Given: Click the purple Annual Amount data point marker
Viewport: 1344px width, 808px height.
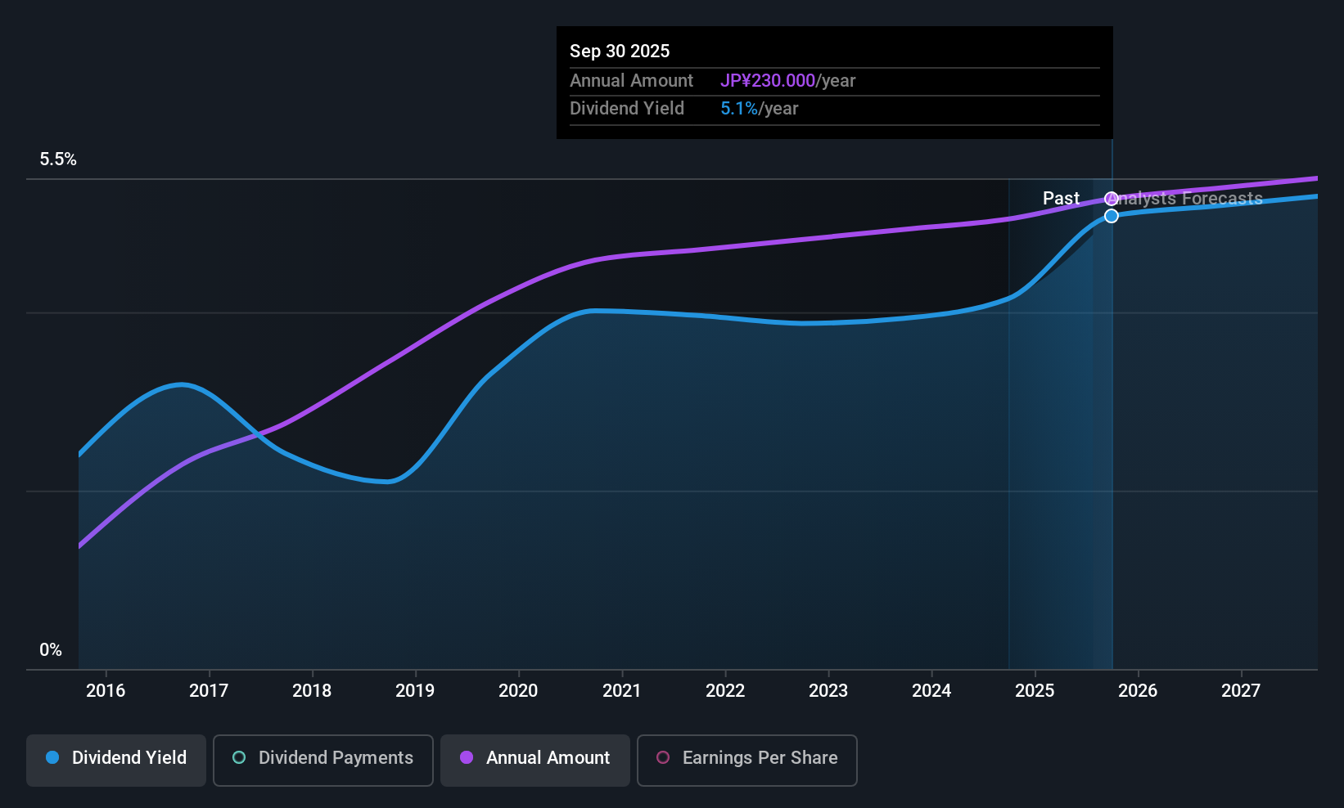Looking at the screenshot, I should pos(1112,199).
